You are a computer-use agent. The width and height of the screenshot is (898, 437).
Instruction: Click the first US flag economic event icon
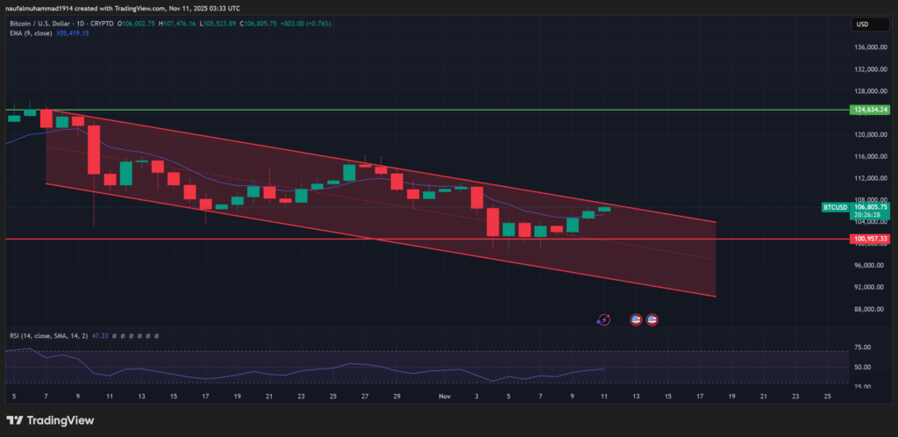pos(637,320)
